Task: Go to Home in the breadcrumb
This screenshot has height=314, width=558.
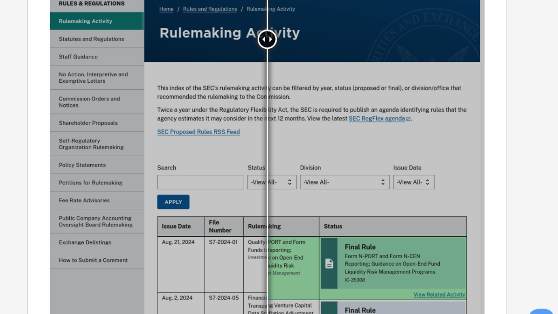Action: 166,9
